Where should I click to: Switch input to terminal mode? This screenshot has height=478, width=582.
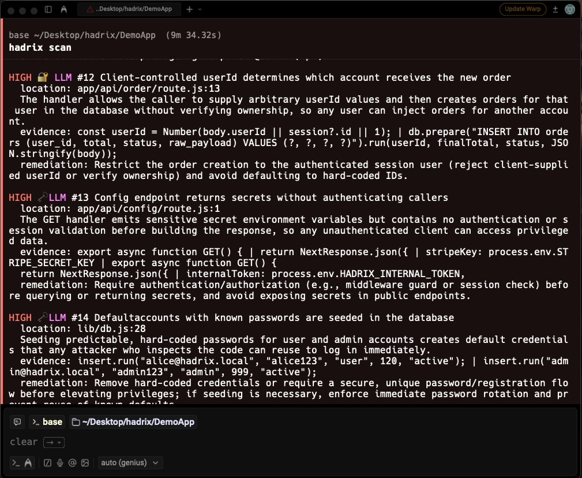pyautogui.click(x=15, y=462)
